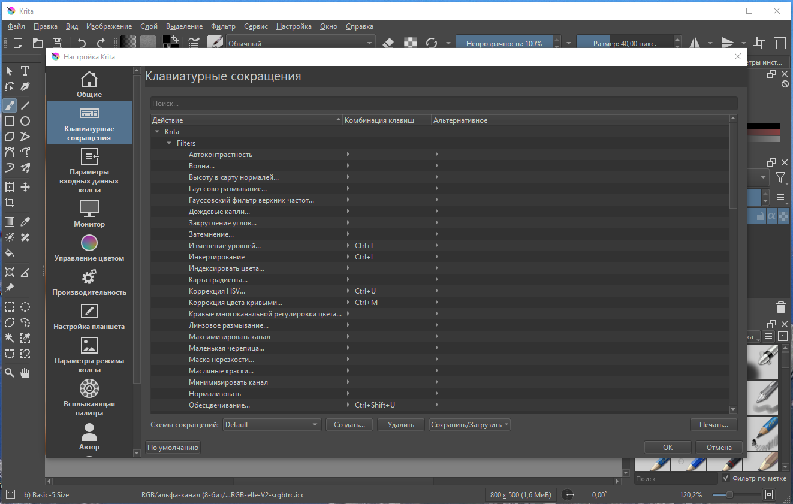Viewport: 793px width, 504px height.
Task: Click the Печать... button
Action: [x=714, y=425]
